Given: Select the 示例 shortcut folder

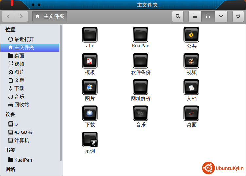Looking at the screenshot, I should click(90, 140).
